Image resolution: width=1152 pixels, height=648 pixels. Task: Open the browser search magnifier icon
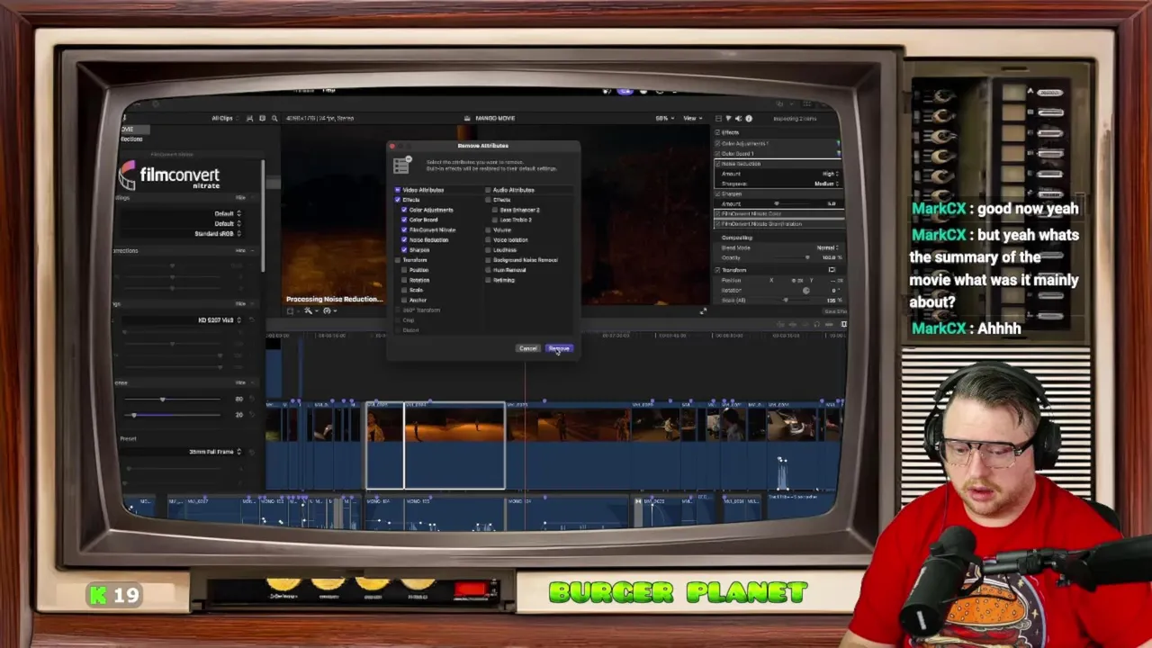(274, 118)
